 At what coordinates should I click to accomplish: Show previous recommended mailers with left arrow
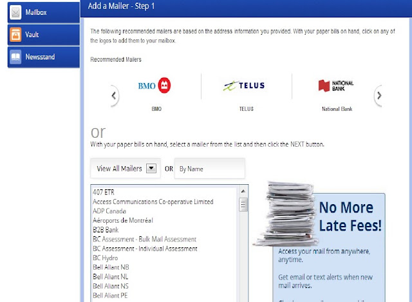tap(114, 96)
